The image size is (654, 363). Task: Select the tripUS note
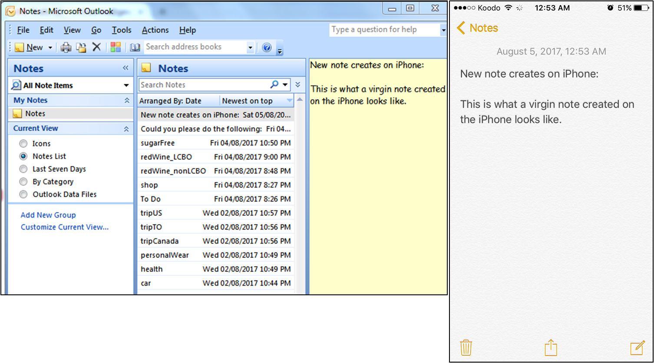pos(216,213)
